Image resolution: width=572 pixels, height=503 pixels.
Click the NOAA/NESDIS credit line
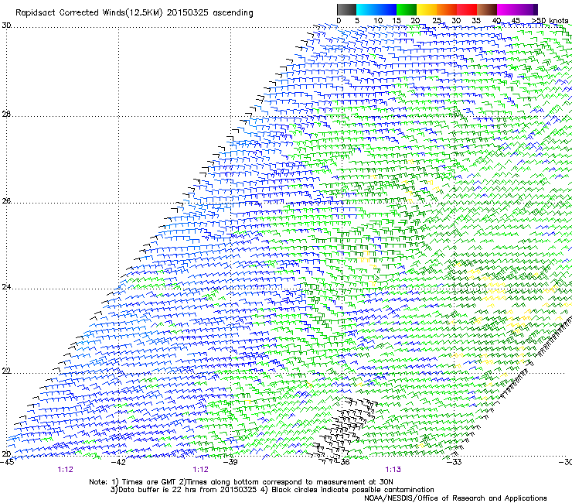coord(455,498)
